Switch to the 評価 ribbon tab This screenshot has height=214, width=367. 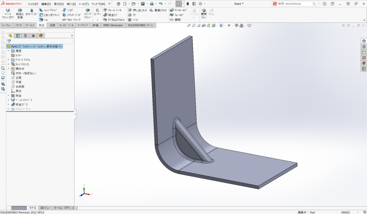(95, 25)
